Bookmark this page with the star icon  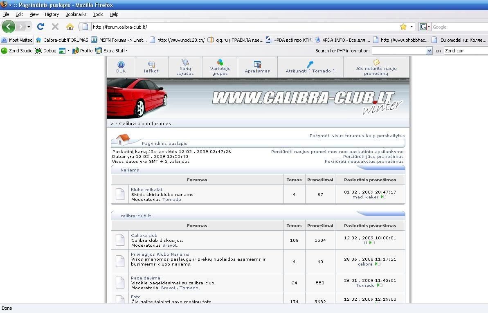[x=403, y=27]
